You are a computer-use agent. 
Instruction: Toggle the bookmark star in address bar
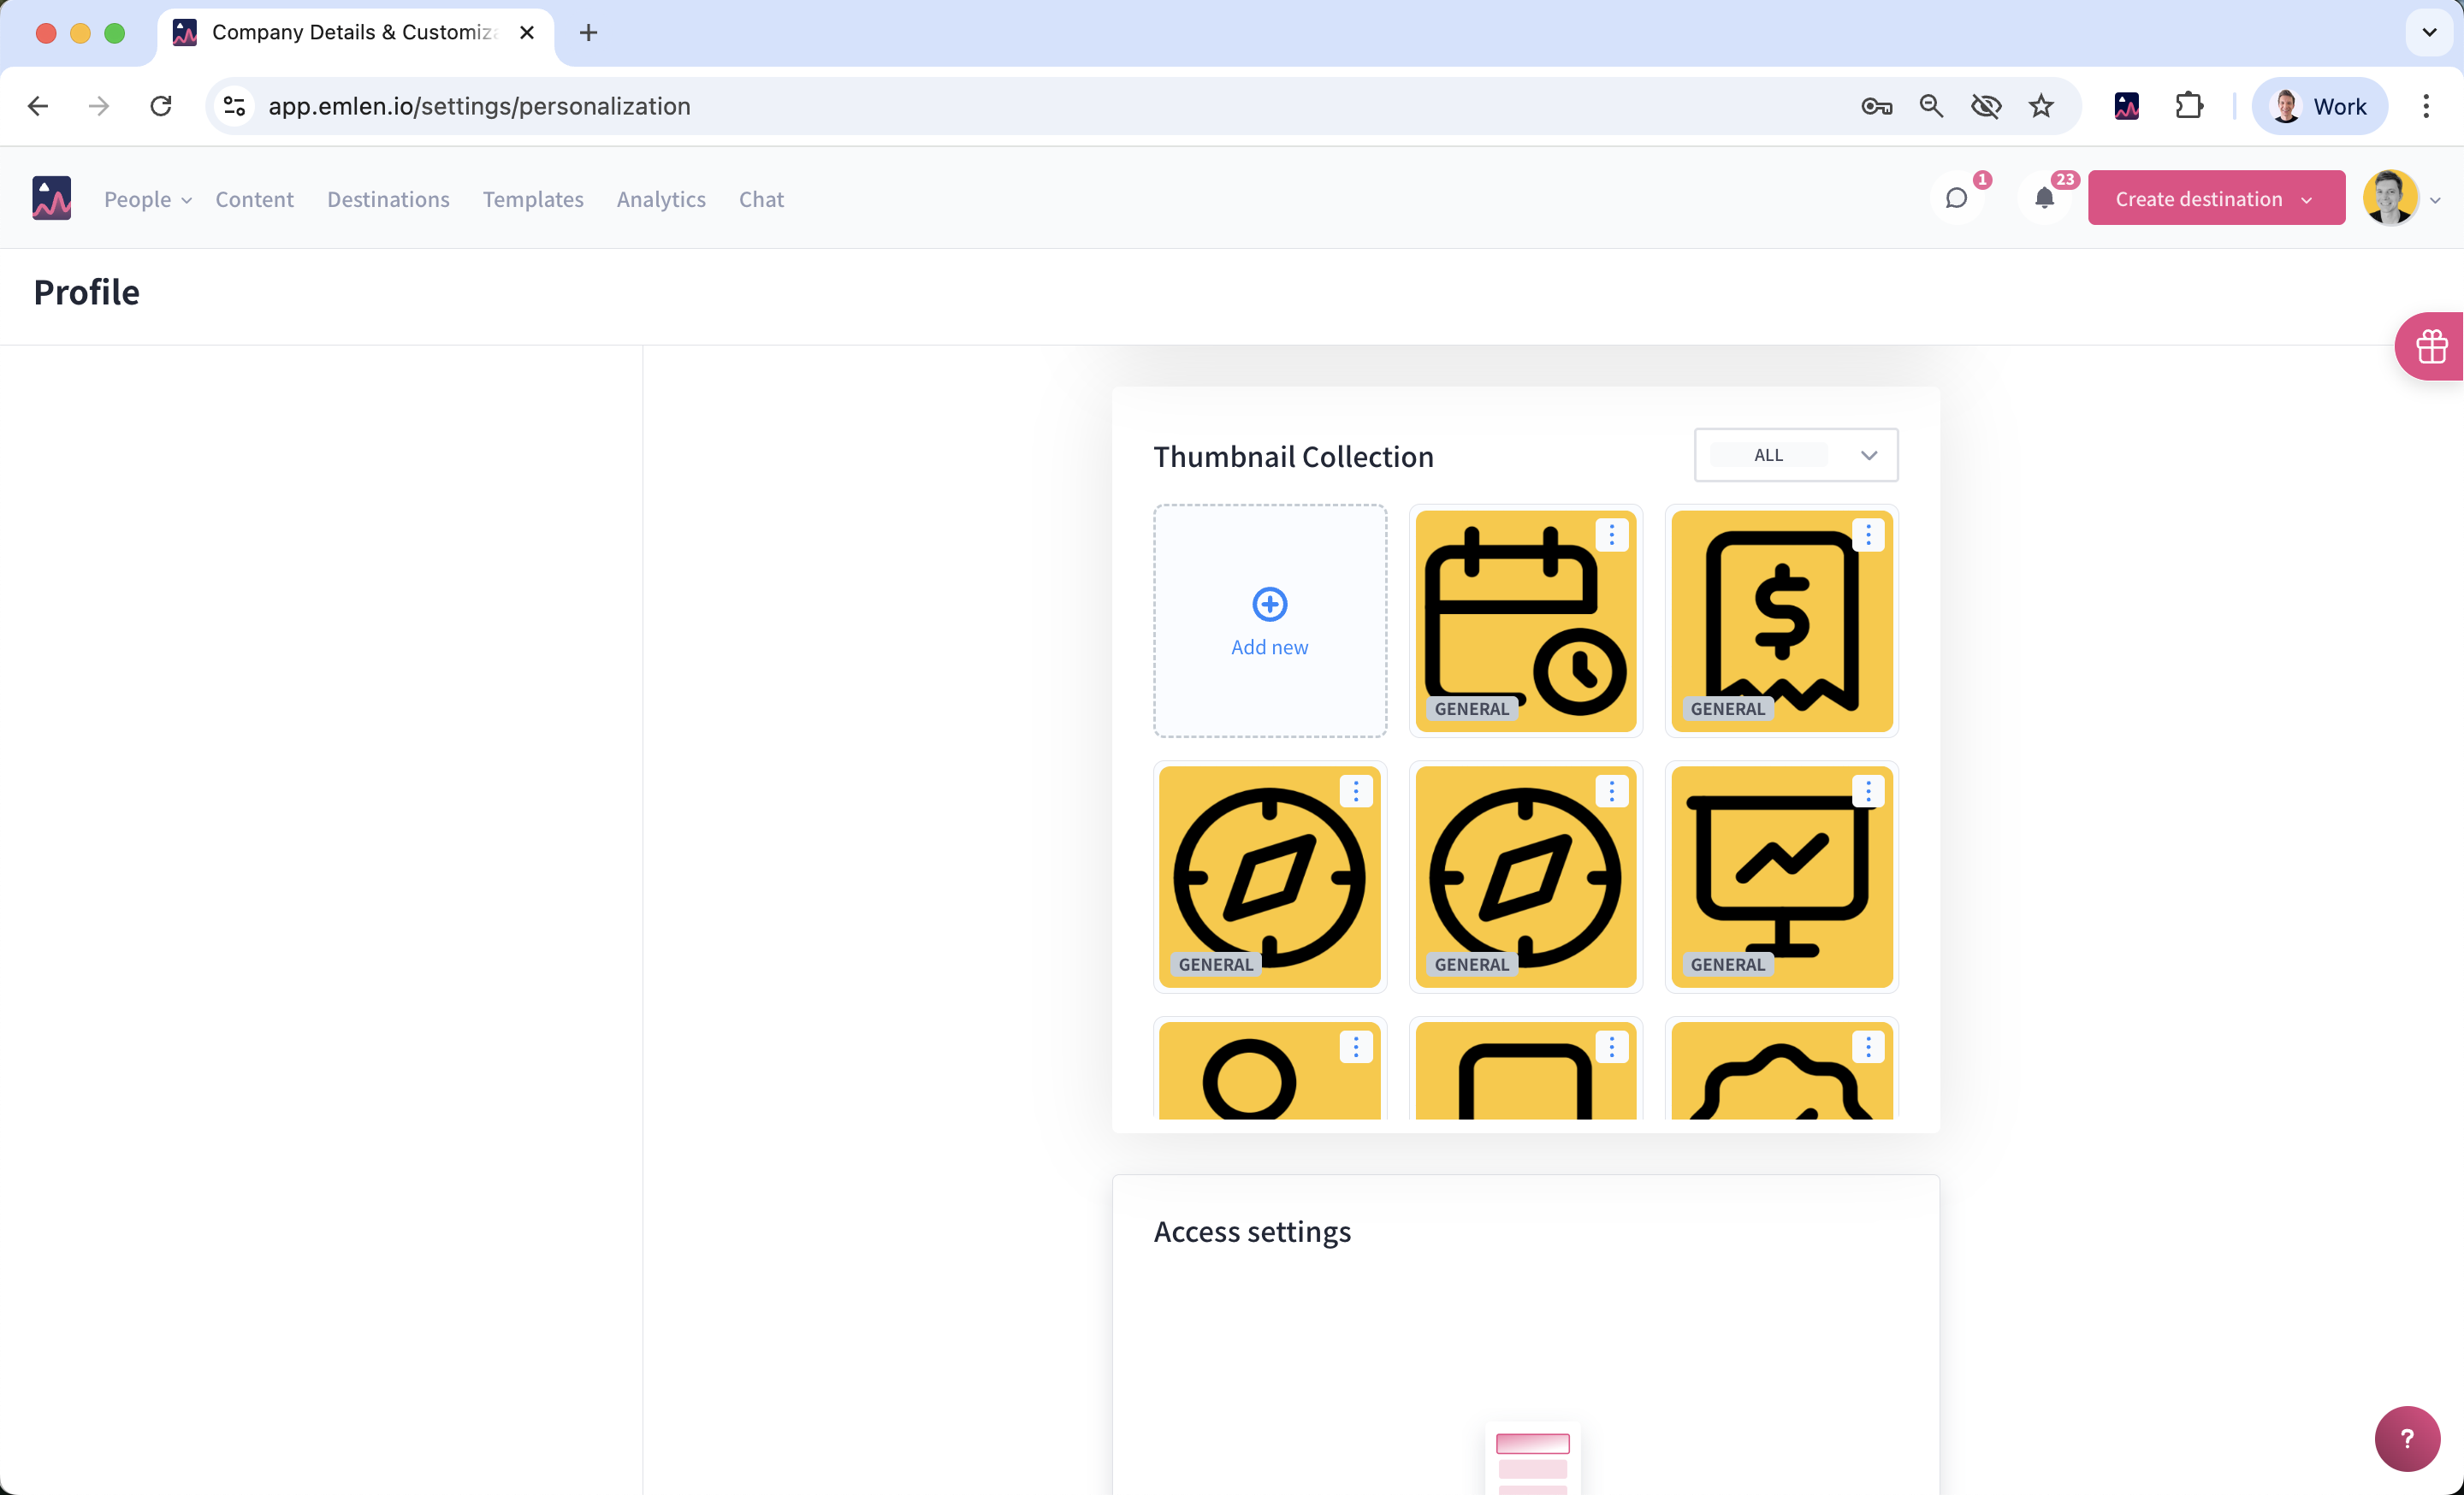(x=2041, y=106)
